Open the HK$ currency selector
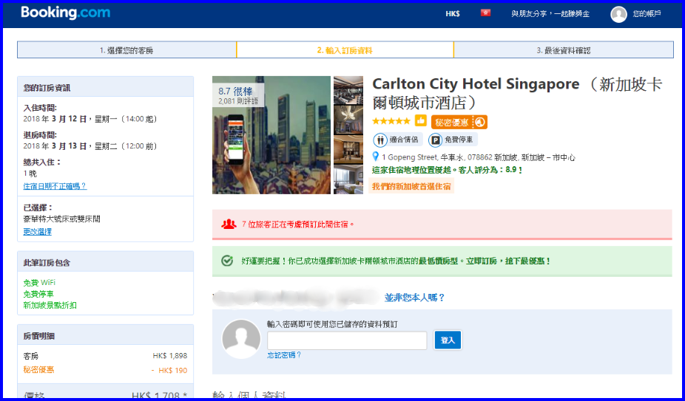The width and height of the screenshot is (685, 401). (453, 14)
